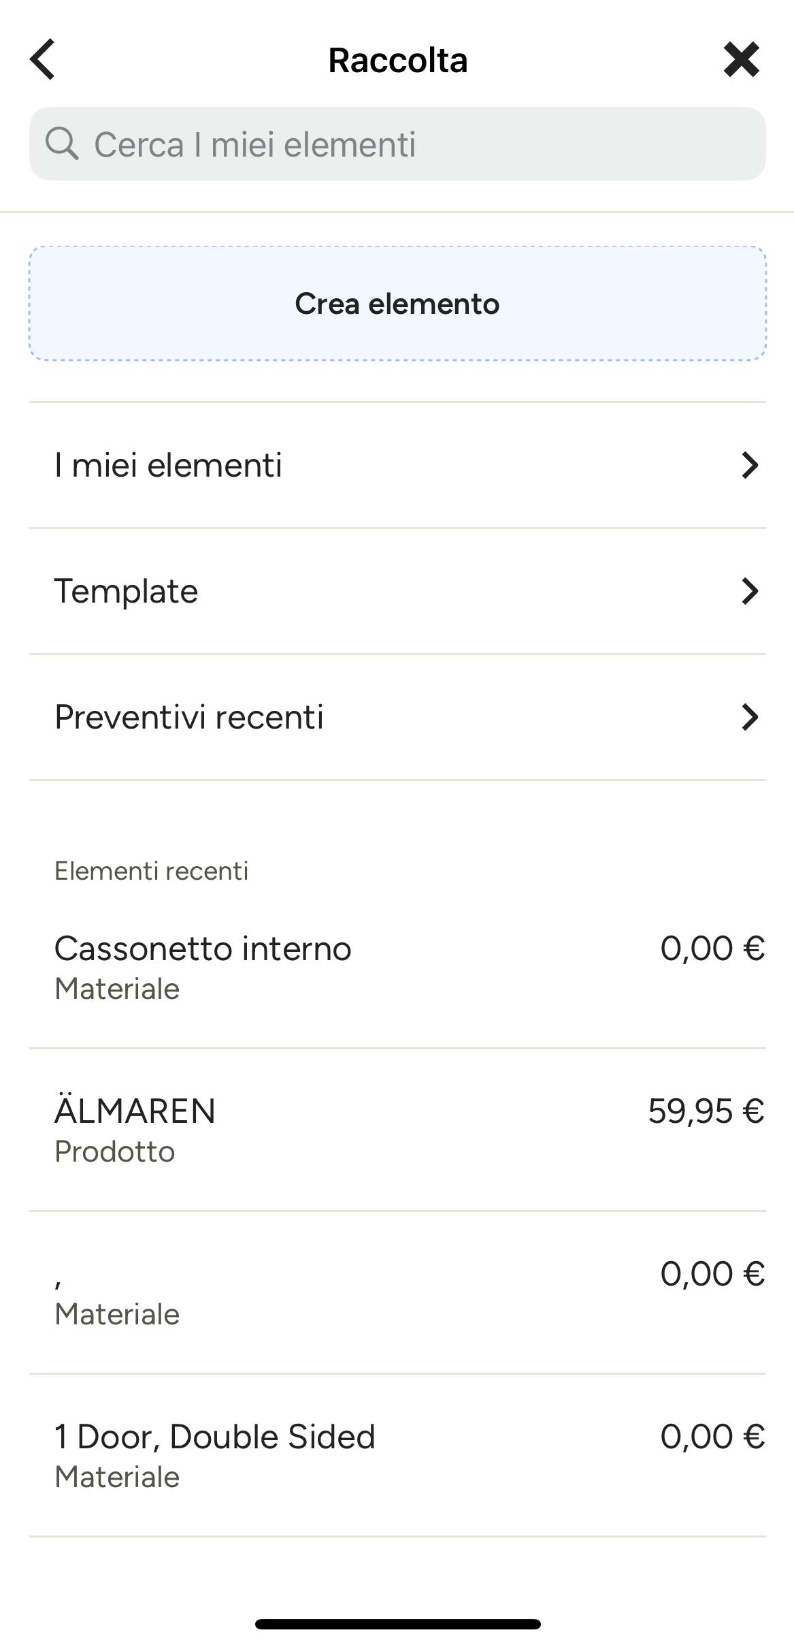Focus the 'Cerca I miei elementi' search field
The width and height of the screenshot is (794, 1641).
coord(397,144)
